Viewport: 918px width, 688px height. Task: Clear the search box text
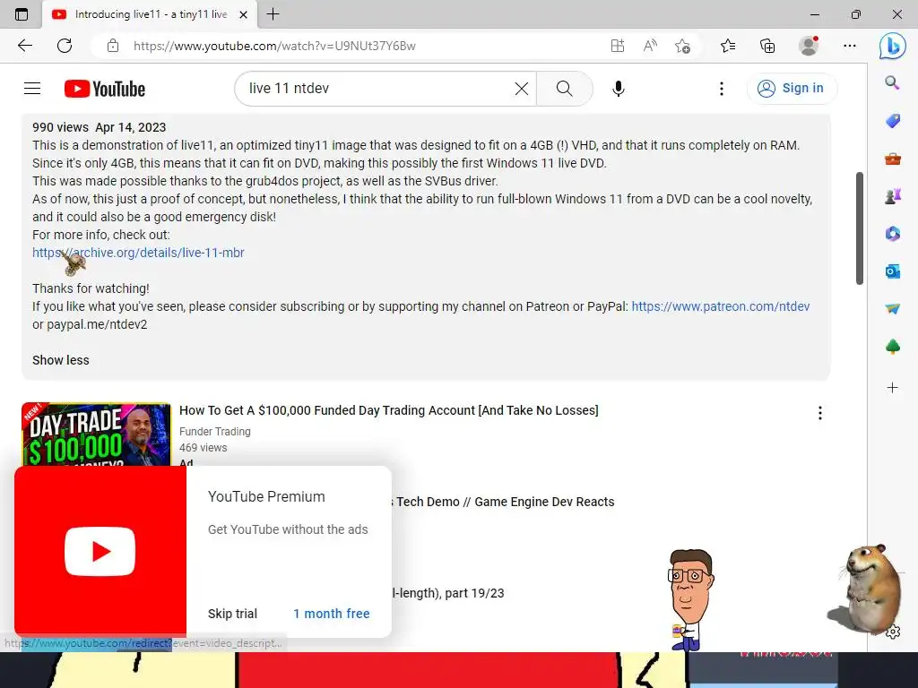tap(521, 89)
